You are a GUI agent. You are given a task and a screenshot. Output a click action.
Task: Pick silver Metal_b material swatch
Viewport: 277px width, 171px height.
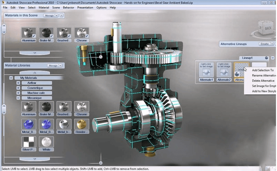click(64, 124)
